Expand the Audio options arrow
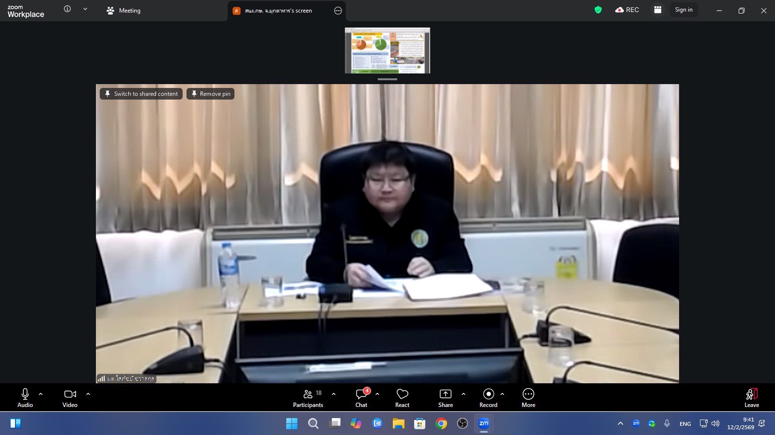775x435 pixels. tap(41, 394)
